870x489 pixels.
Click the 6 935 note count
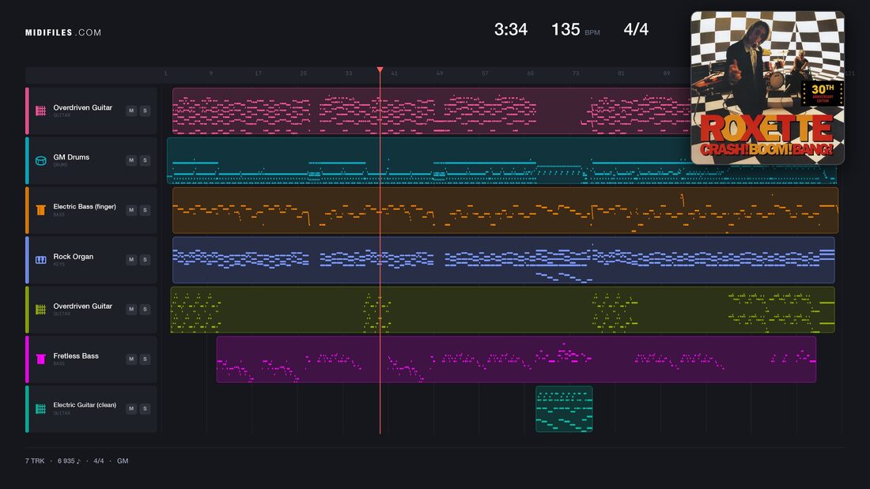pyautogui.click(x=69, y=461)
